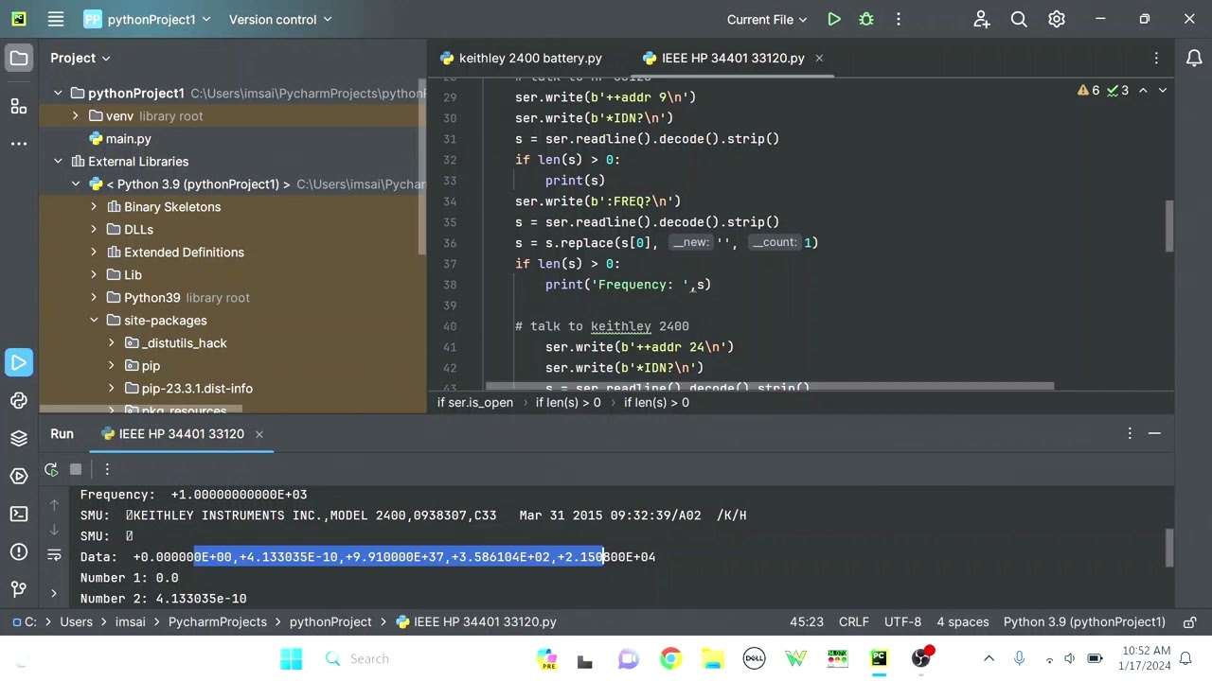
Task: Expand the Binary Skeletons node
Action: 94,206
